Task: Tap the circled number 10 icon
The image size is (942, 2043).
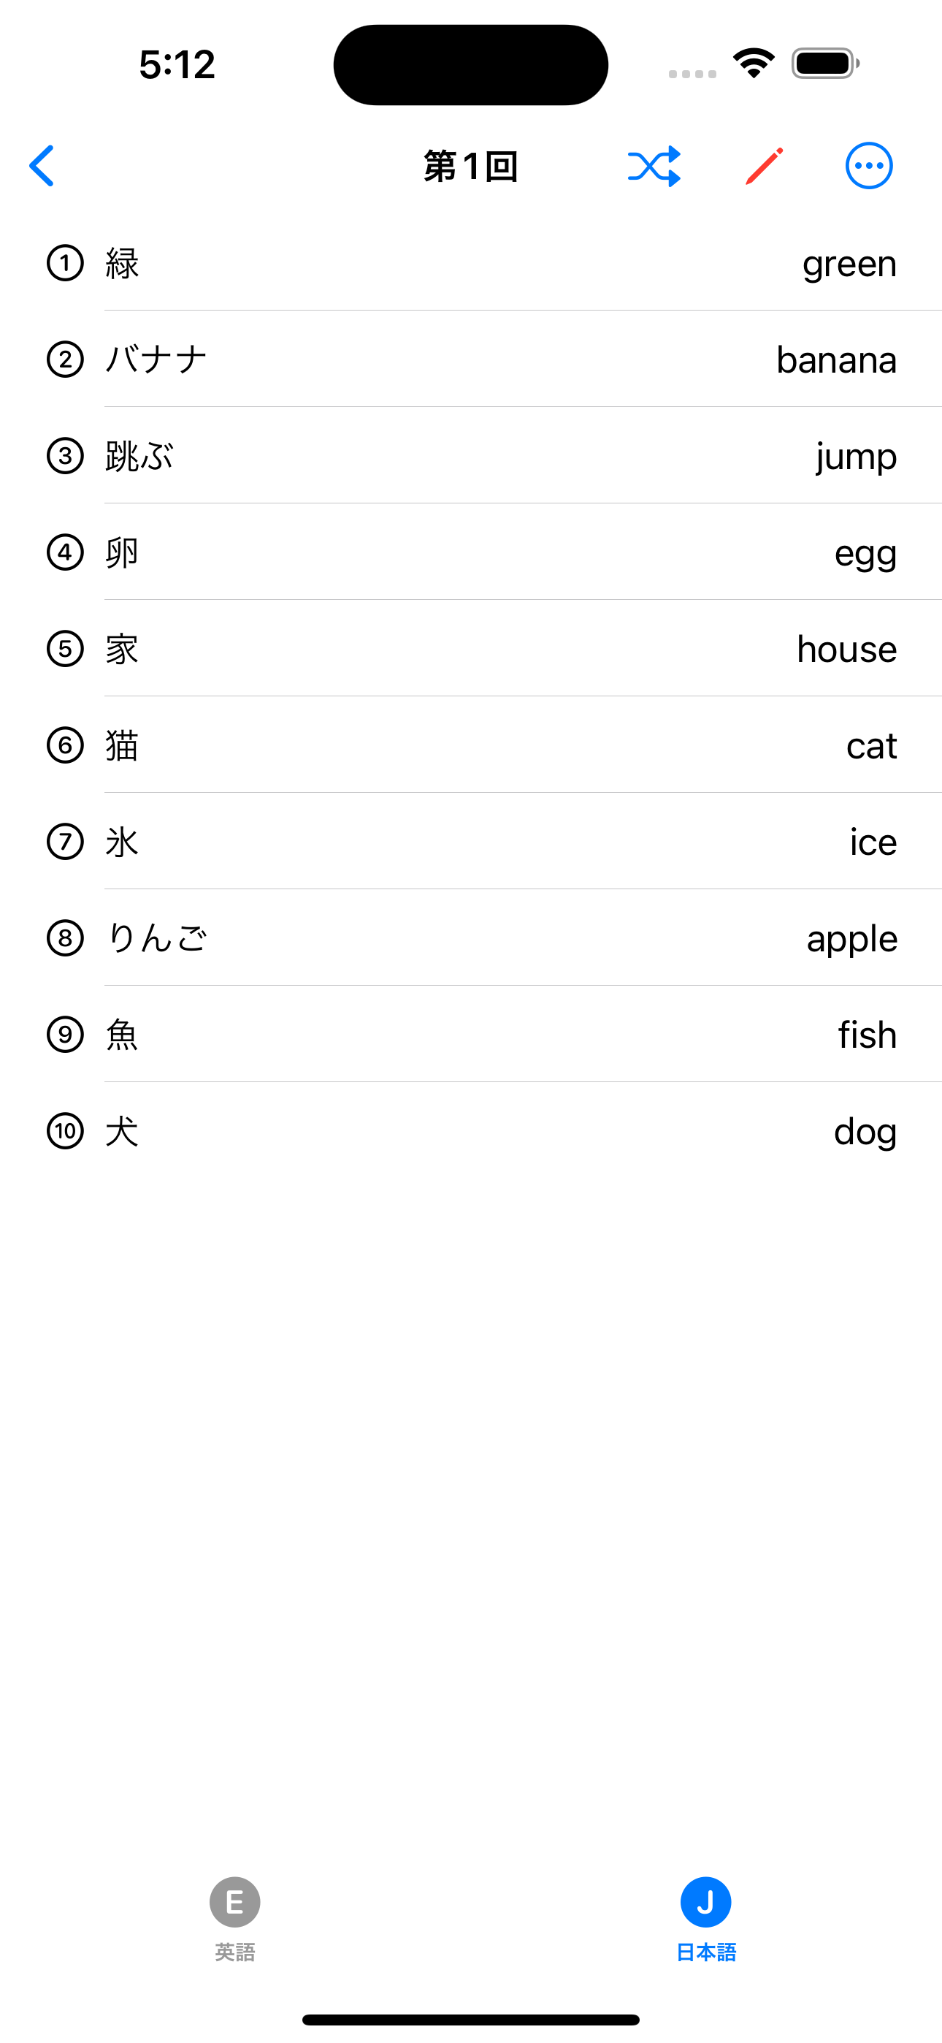Action: [65, 1131]
